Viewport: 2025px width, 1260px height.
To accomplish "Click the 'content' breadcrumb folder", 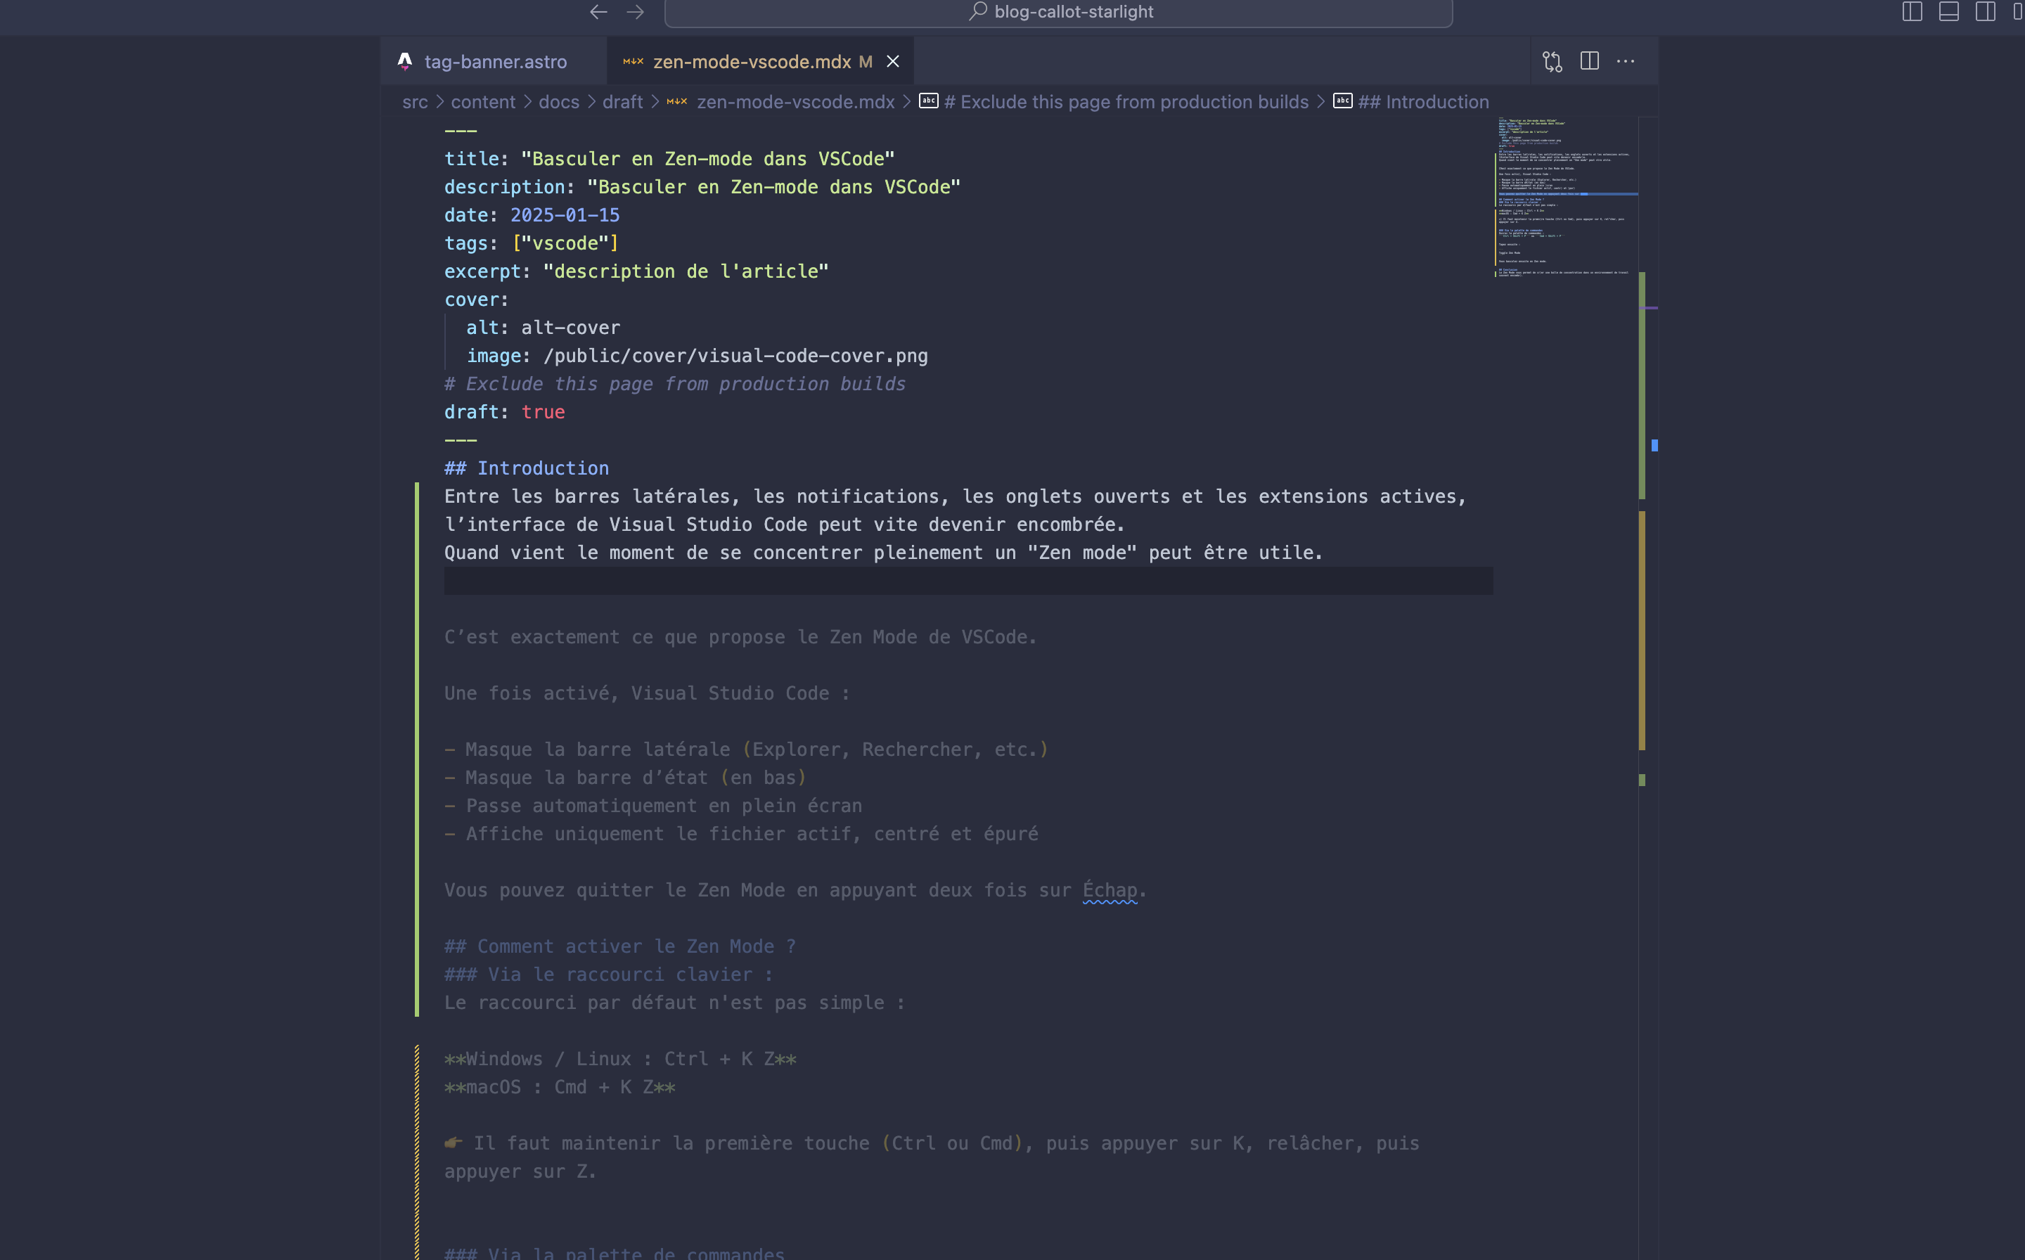I will (482, 102).
